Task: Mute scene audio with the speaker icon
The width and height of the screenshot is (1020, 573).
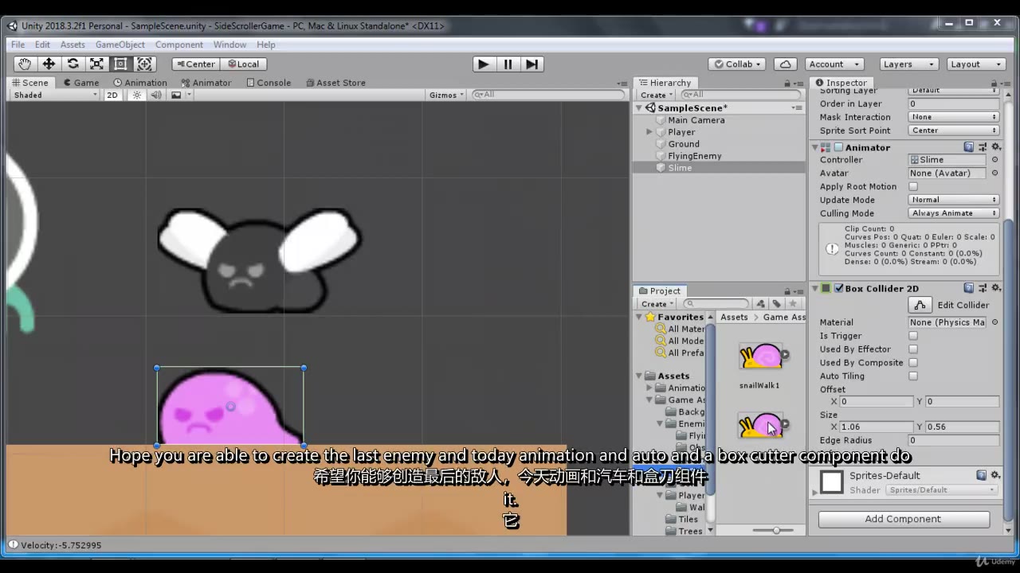Action: (x=155, y=95)
